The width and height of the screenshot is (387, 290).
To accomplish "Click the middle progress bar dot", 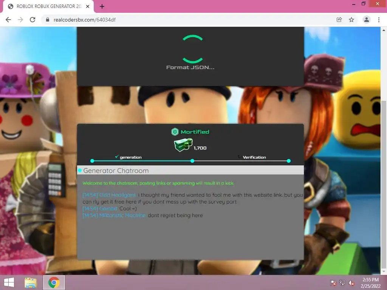I will (x=192, y=161).
